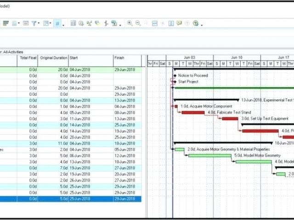Image resolution: width=294 pixels, height=220 pixels.
Task: Sort by the Total Float column header
Action: pos(28,58)
